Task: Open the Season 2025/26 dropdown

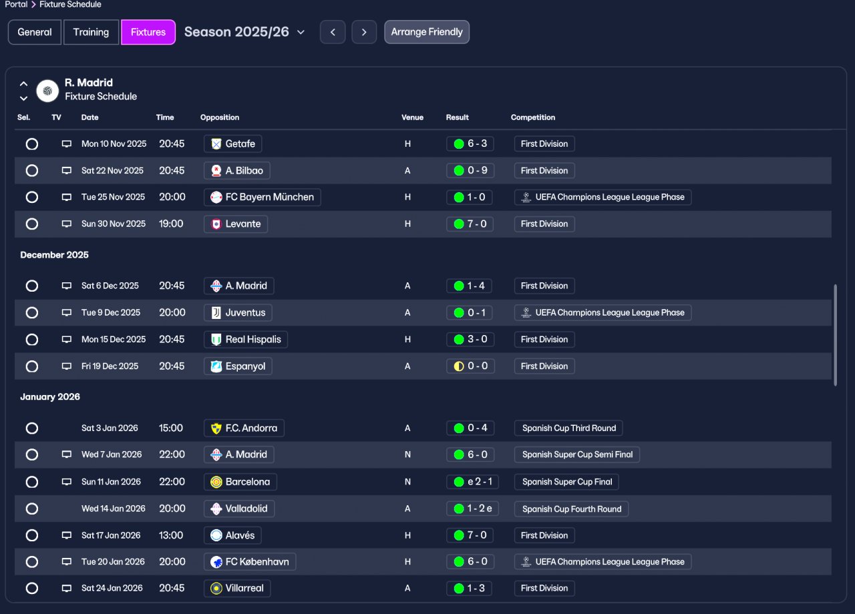Action: pos(244,32)
